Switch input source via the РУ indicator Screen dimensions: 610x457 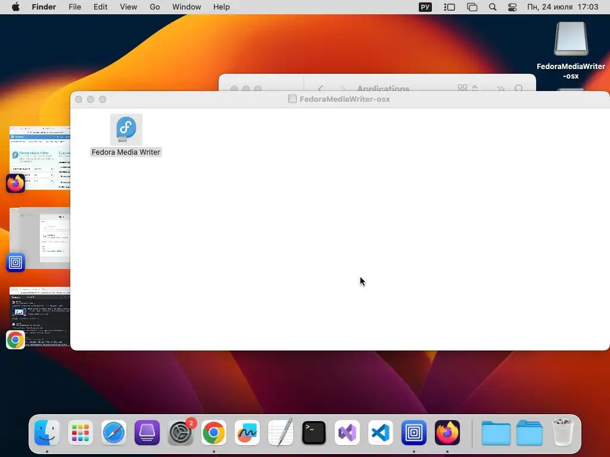point(425,7)
